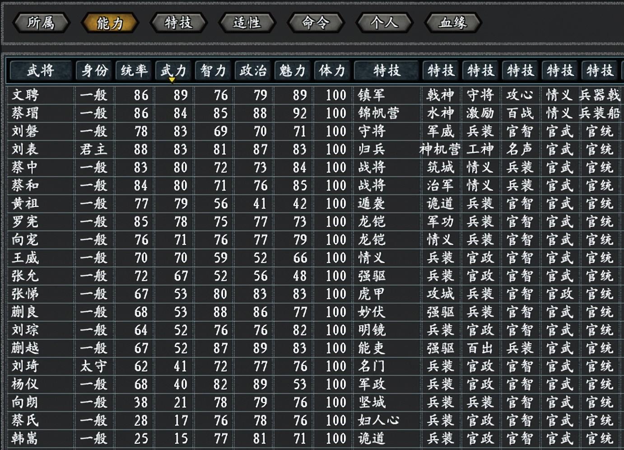624x450 pixels.
Task: Go to the 命令 tab
Action: (x=316, y=23)
